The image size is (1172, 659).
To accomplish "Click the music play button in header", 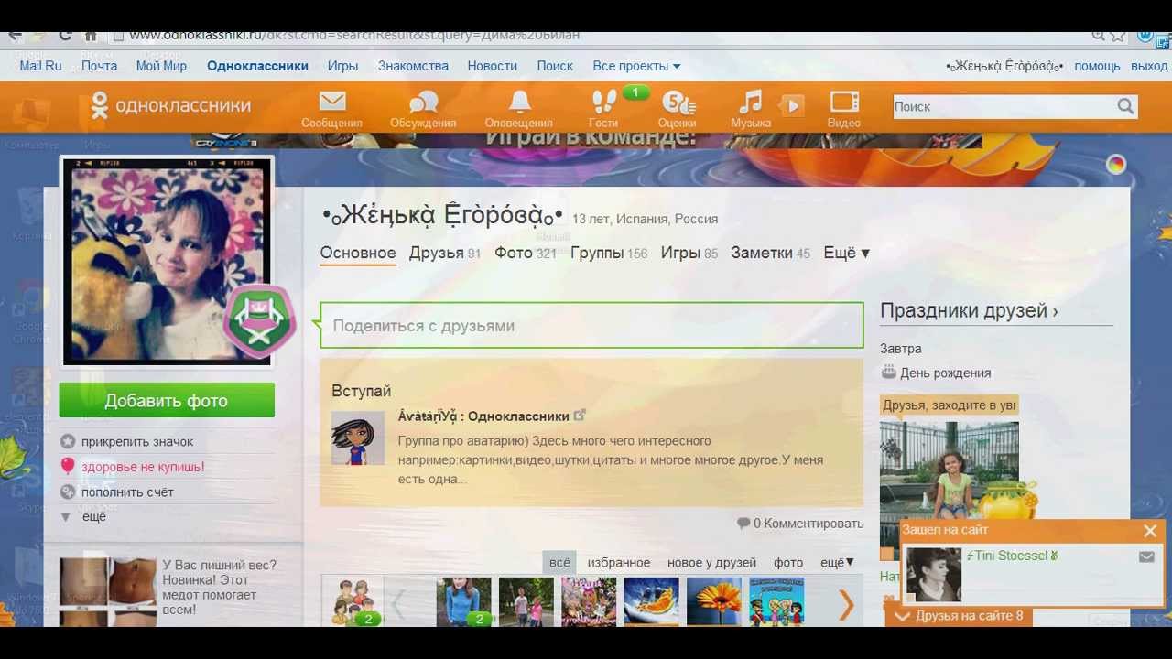I will 793,105.
